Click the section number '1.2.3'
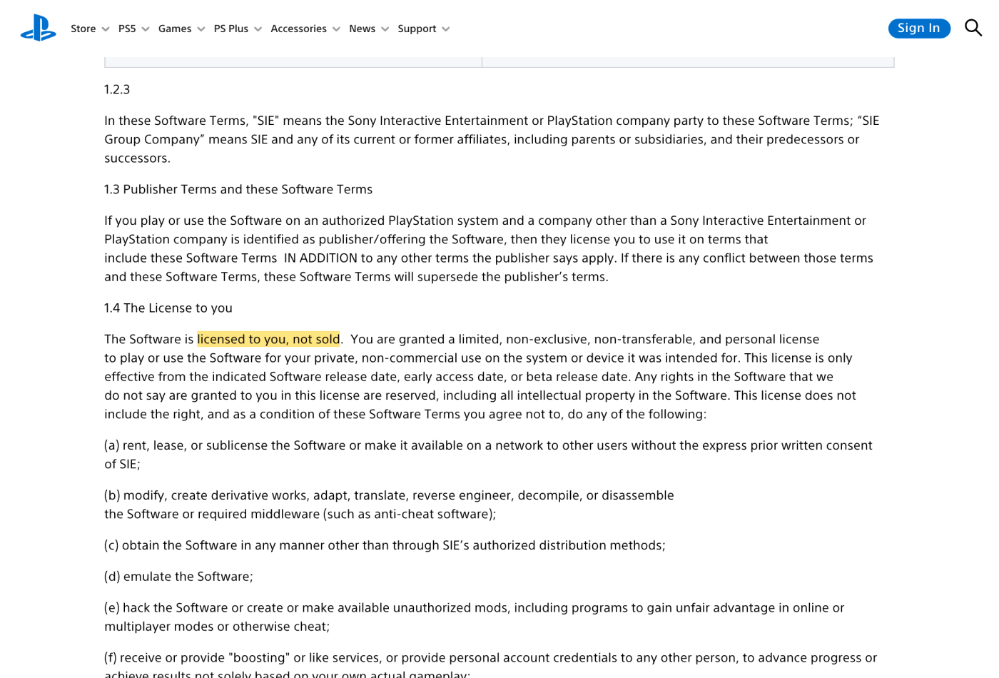The image size is (999, 678). (x=117, y=89)
